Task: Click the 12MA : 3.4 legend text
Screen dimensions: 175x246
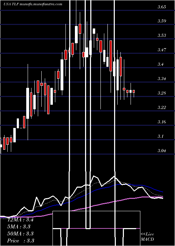Action: (20, 220)
